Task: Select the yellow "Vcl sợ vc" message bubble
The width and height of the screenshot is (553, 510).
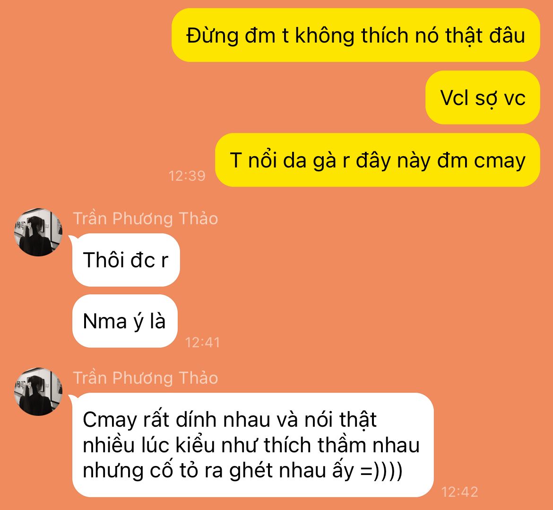Action: coord(483,97)
